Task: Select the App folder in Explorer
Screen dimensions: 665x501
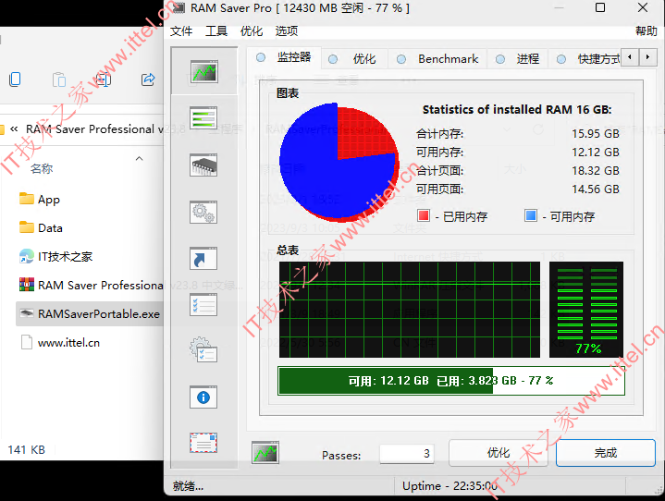Action: coord(40,200)
